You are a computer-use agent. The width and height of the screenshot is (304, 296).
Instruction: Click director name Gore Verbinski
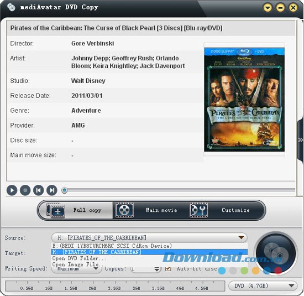tap(92, 43)
